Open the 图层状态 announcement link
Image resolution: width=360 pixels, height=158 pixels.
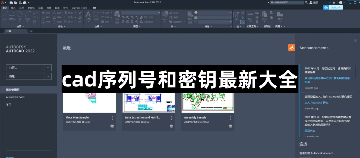point(310,131)
